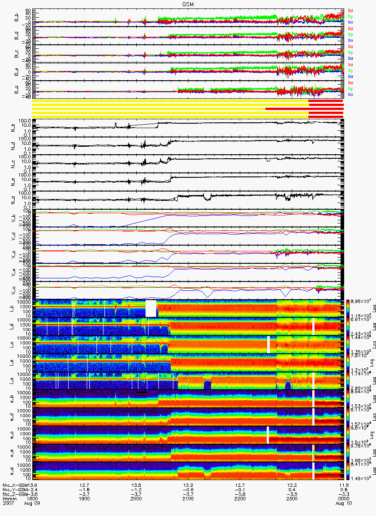The height and width of the screenshot is (516, 376).
Task: Click the color bar beside i_c spectrogram
Action: [348, 345]
